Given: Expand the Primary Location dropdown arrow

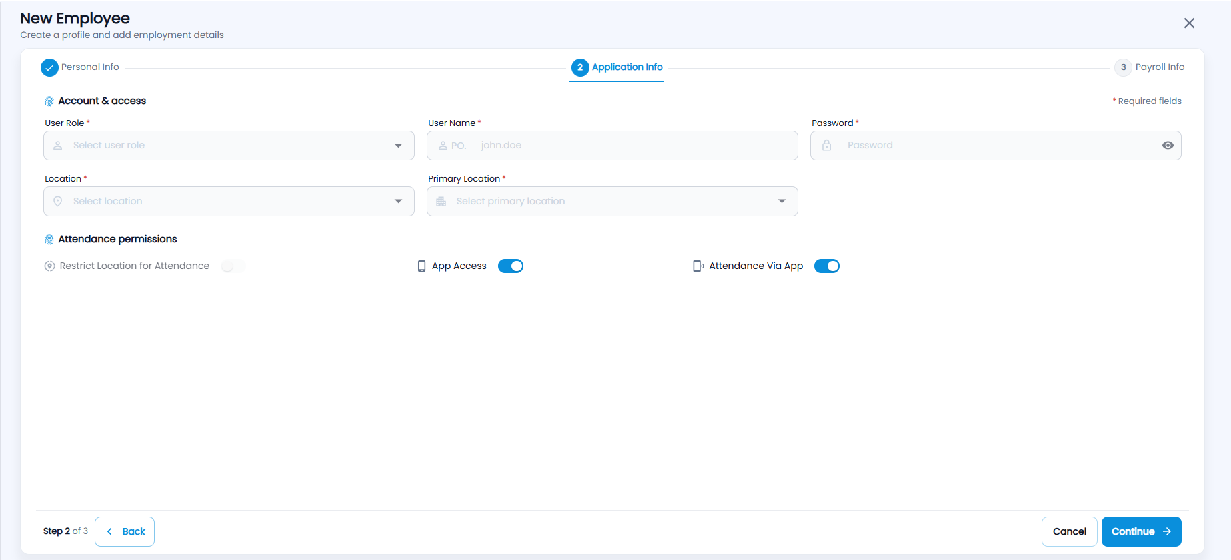Looking at the screenshot, I should click(x=782, y=202).
